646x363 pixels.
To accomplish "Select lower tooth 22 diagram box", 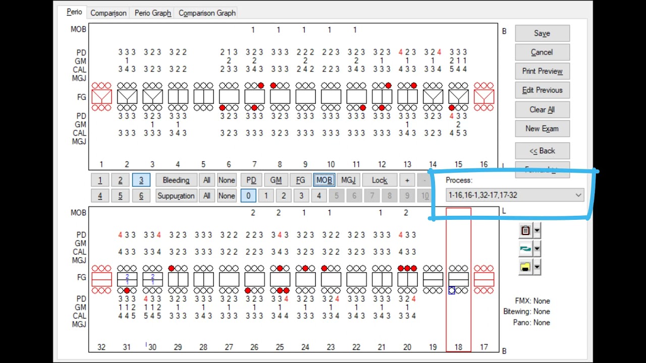I will pyautogui.click(x=356, y=279).
